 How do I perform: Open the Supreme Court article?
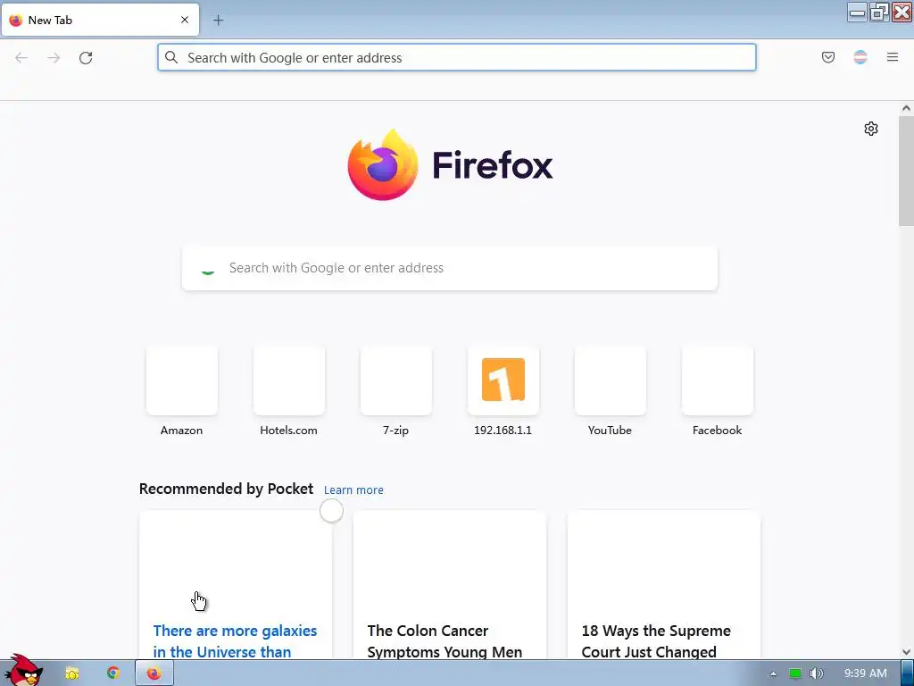[x=663, y=585]
